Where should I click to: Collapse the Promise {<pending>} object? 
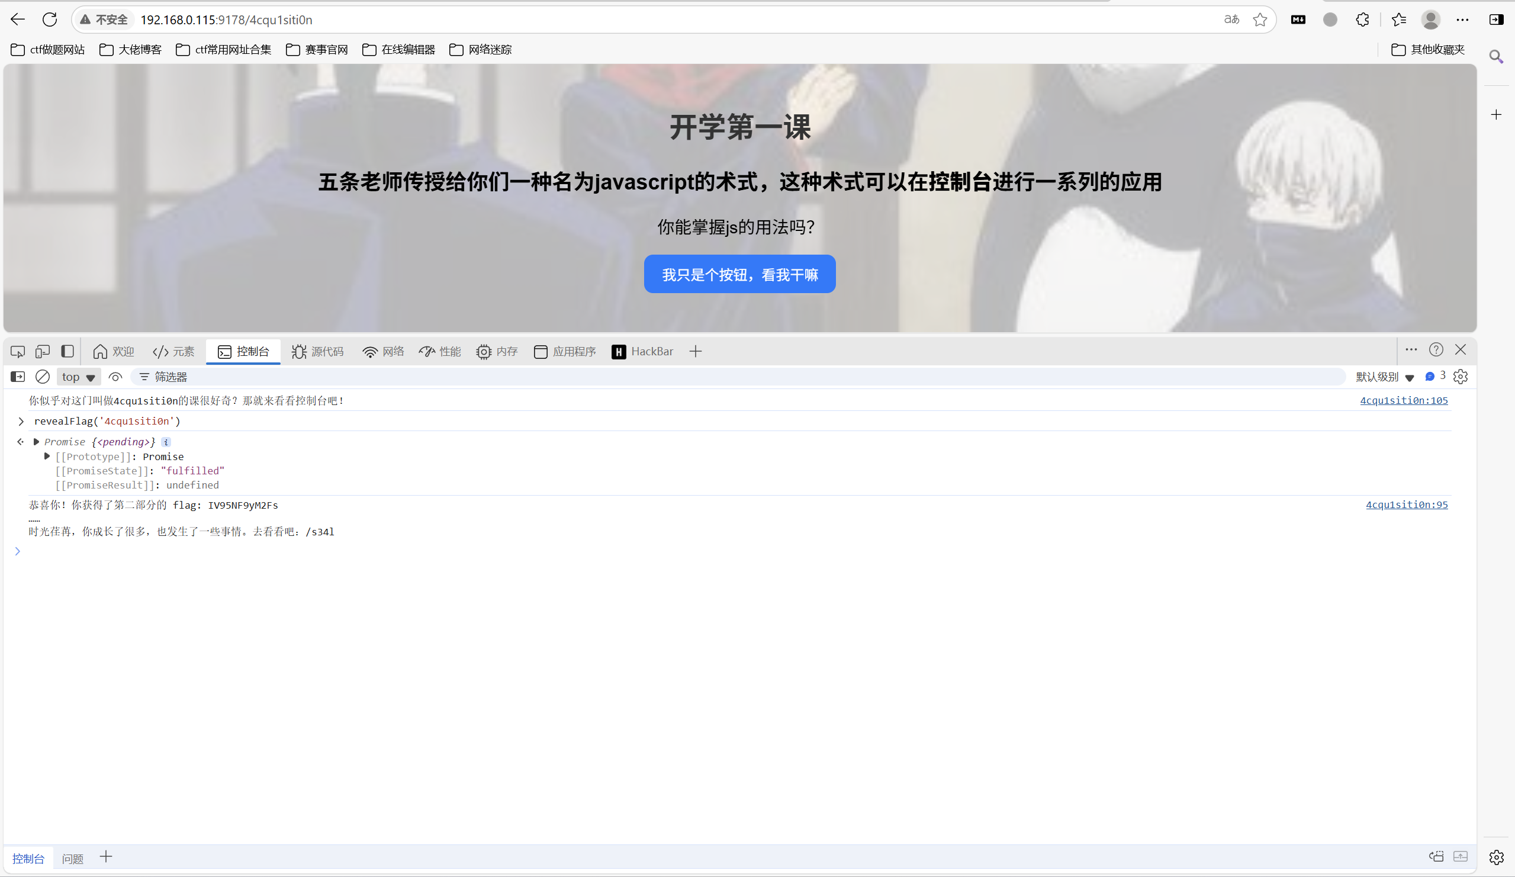(36, 442)
